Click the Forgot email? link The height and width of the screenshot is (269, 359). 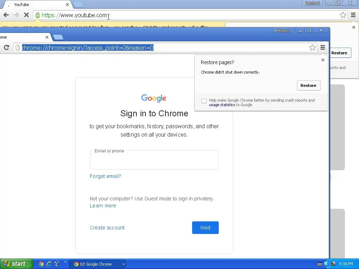point(105,176)
